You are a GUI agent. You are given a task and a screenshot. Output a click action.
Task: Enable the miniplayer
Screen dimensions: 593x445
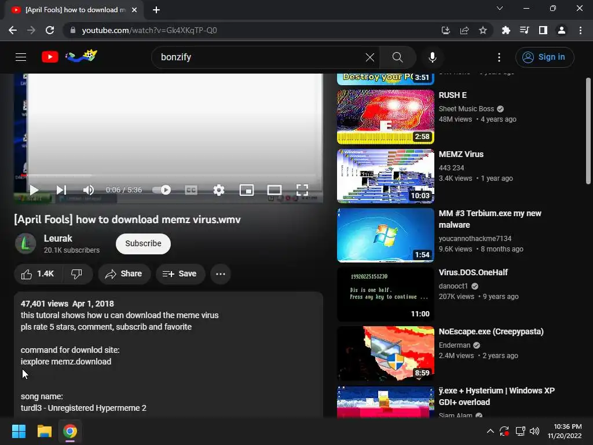pyautogui.click(x=247, y=190)
